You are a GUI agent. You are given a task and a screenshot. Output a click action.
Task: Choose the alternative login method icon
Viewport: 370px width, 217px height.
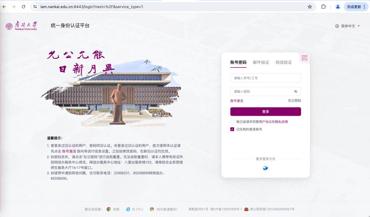pyautogui.click(x=266, y=168)
